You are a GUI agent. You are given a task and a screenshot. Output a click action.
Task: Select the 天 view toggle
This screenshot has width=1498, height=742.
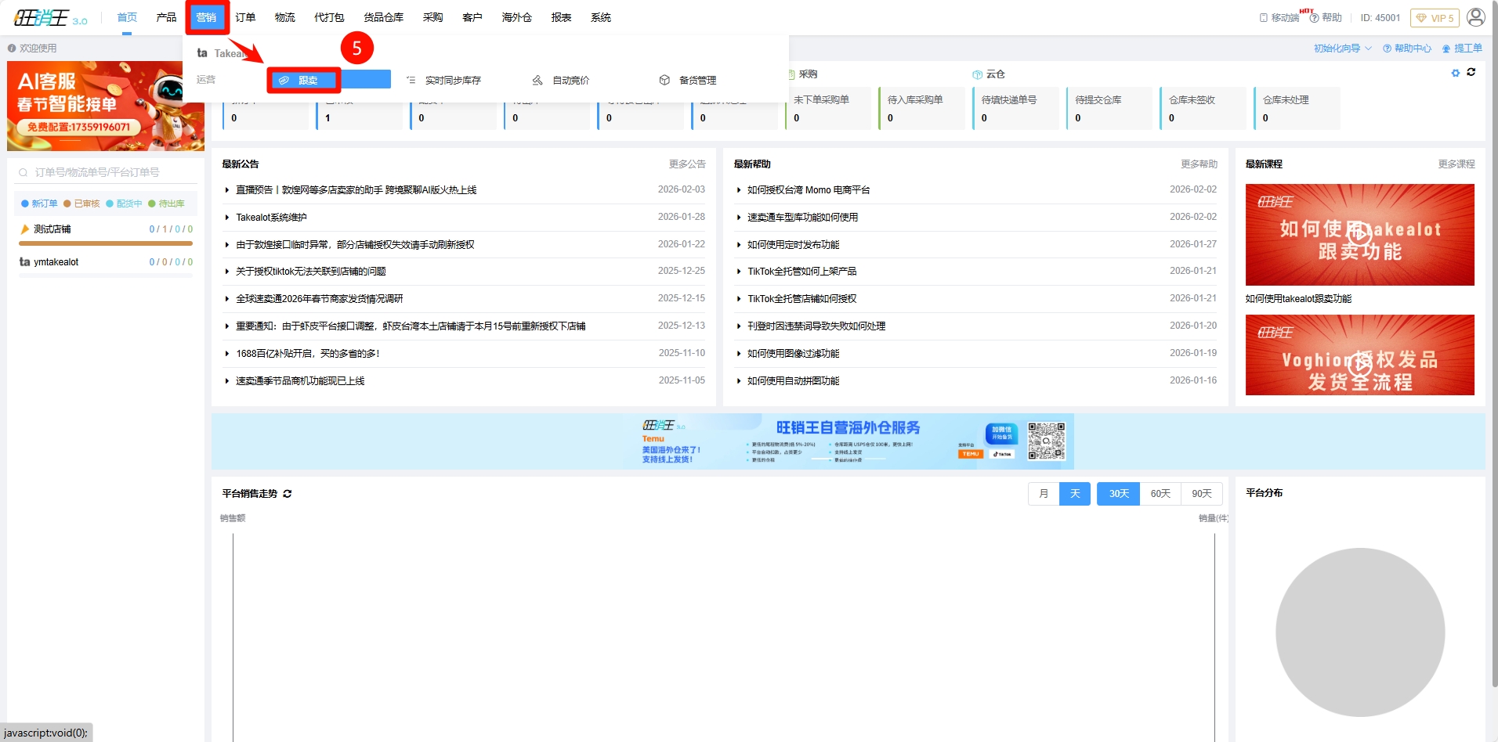pos(1074,494)
